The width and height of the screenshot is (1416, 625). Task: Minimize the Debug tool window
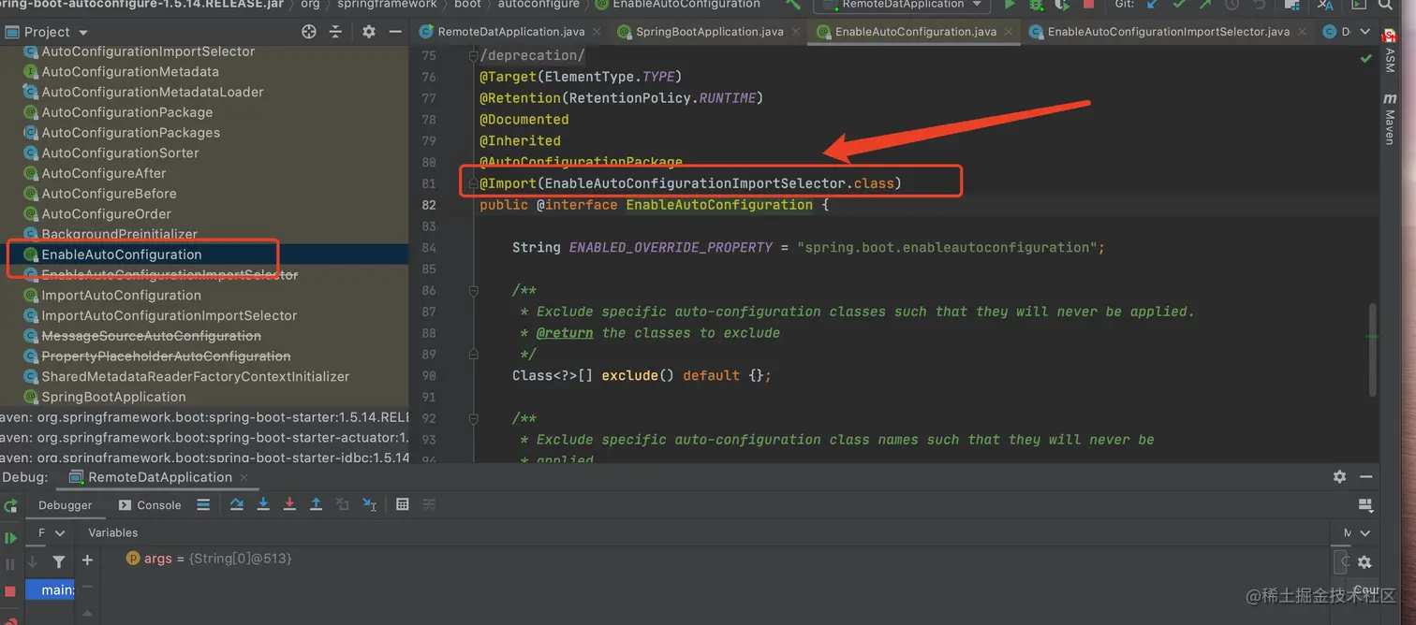(1366, 476)
